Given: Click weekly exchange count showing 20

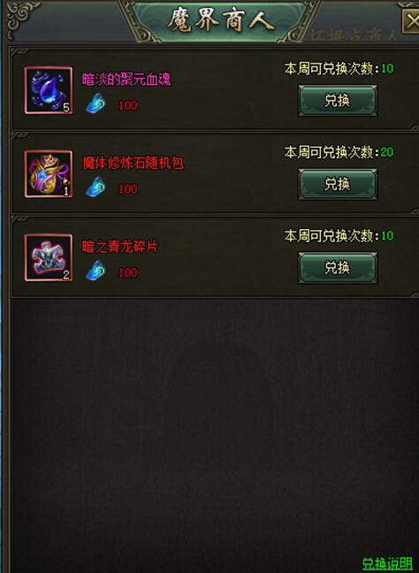Looking at the screenshot, I should pyautogui.click(x=339, y=152).
